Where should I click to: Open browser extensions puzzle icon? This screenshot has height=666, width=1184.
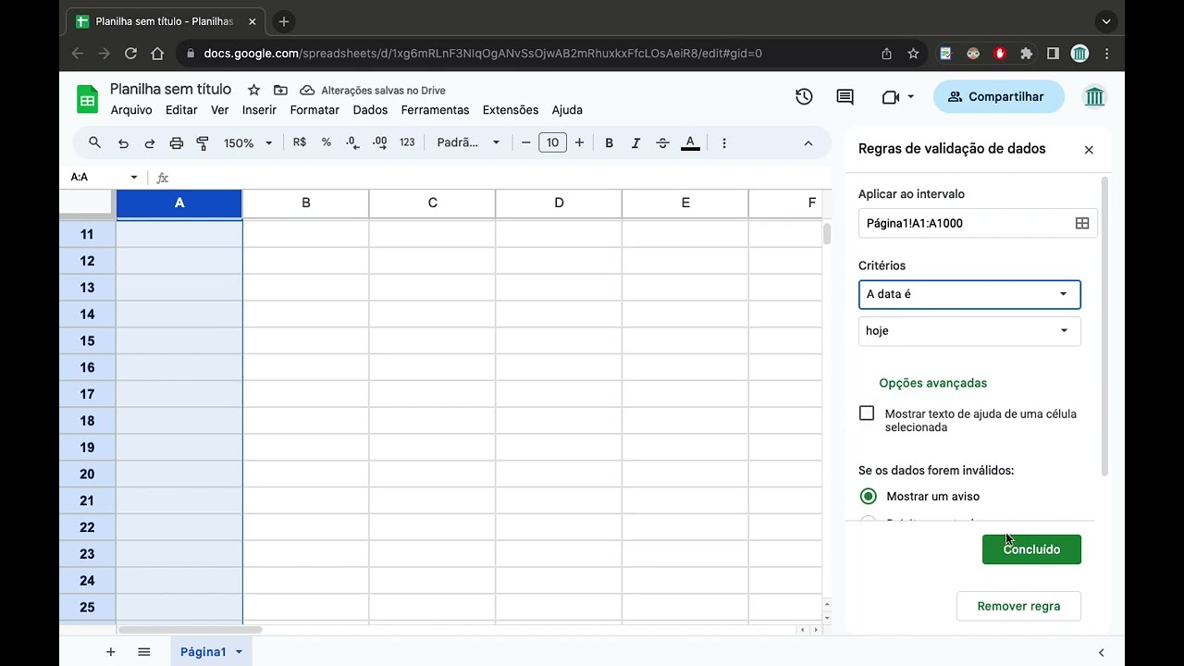pos(1026,54)
